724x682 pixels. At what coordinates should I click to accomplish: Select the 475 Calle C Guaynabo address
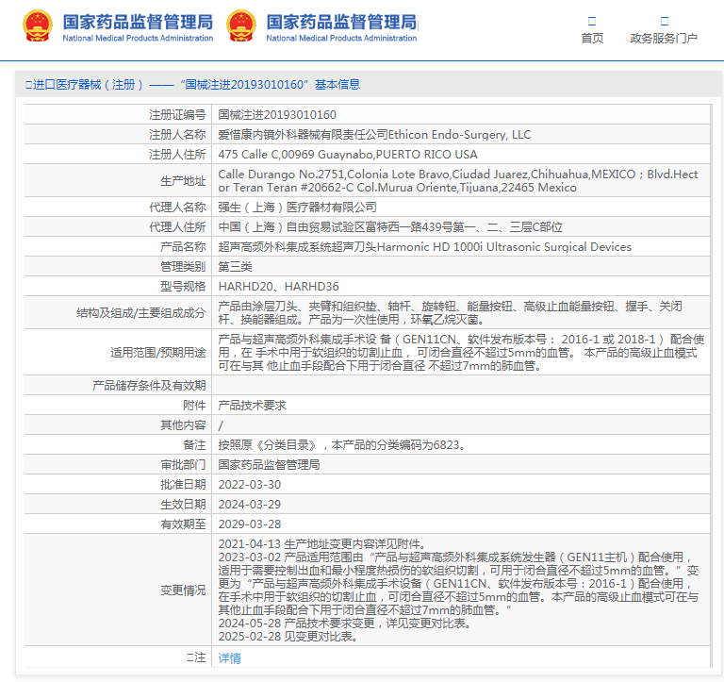(x=348, y=155)
